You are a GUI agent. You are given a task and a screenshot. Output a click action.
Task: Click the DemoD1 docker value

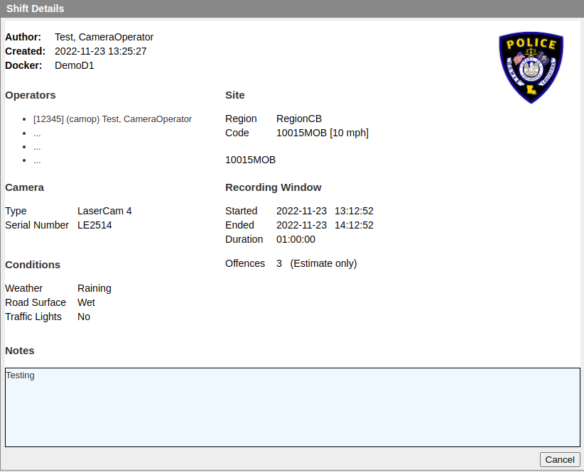75,65
